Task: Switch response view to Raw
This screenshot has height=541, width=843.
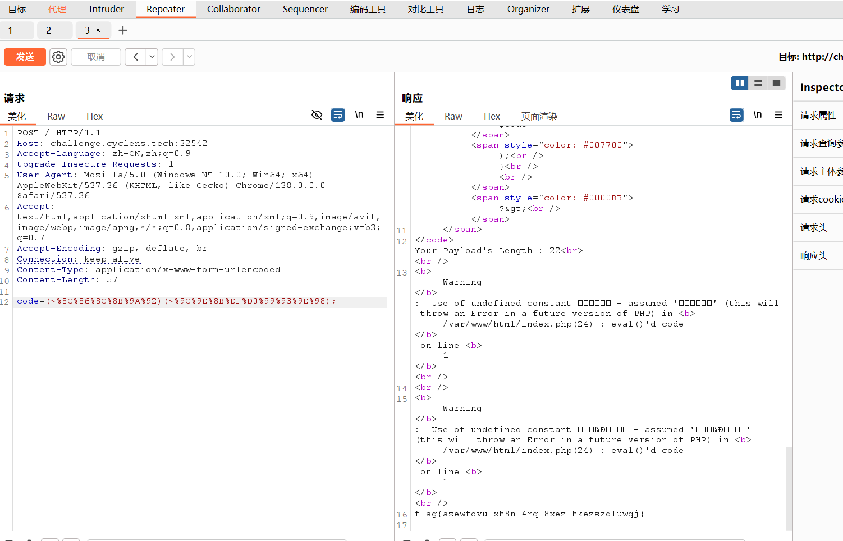Action: [x=453, y=116]
